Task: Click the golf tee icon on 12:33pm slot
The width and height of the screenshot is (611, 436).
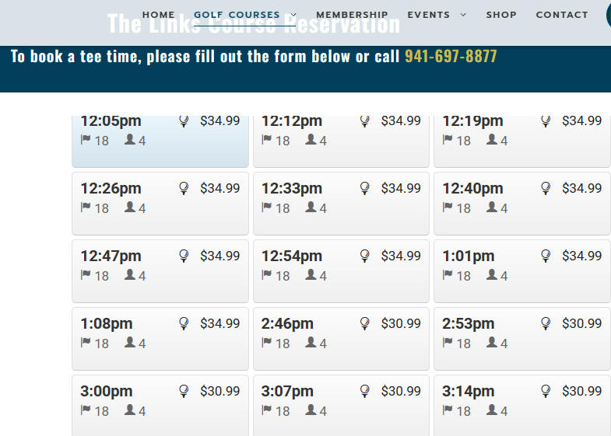Action: click(365, 189)
